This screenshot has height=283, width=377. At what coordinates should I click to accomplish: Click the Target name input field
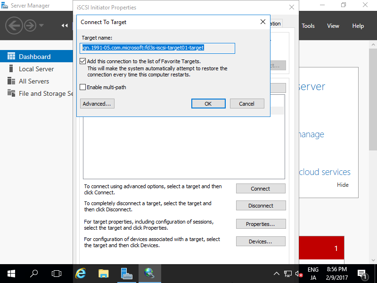point(157,48)
